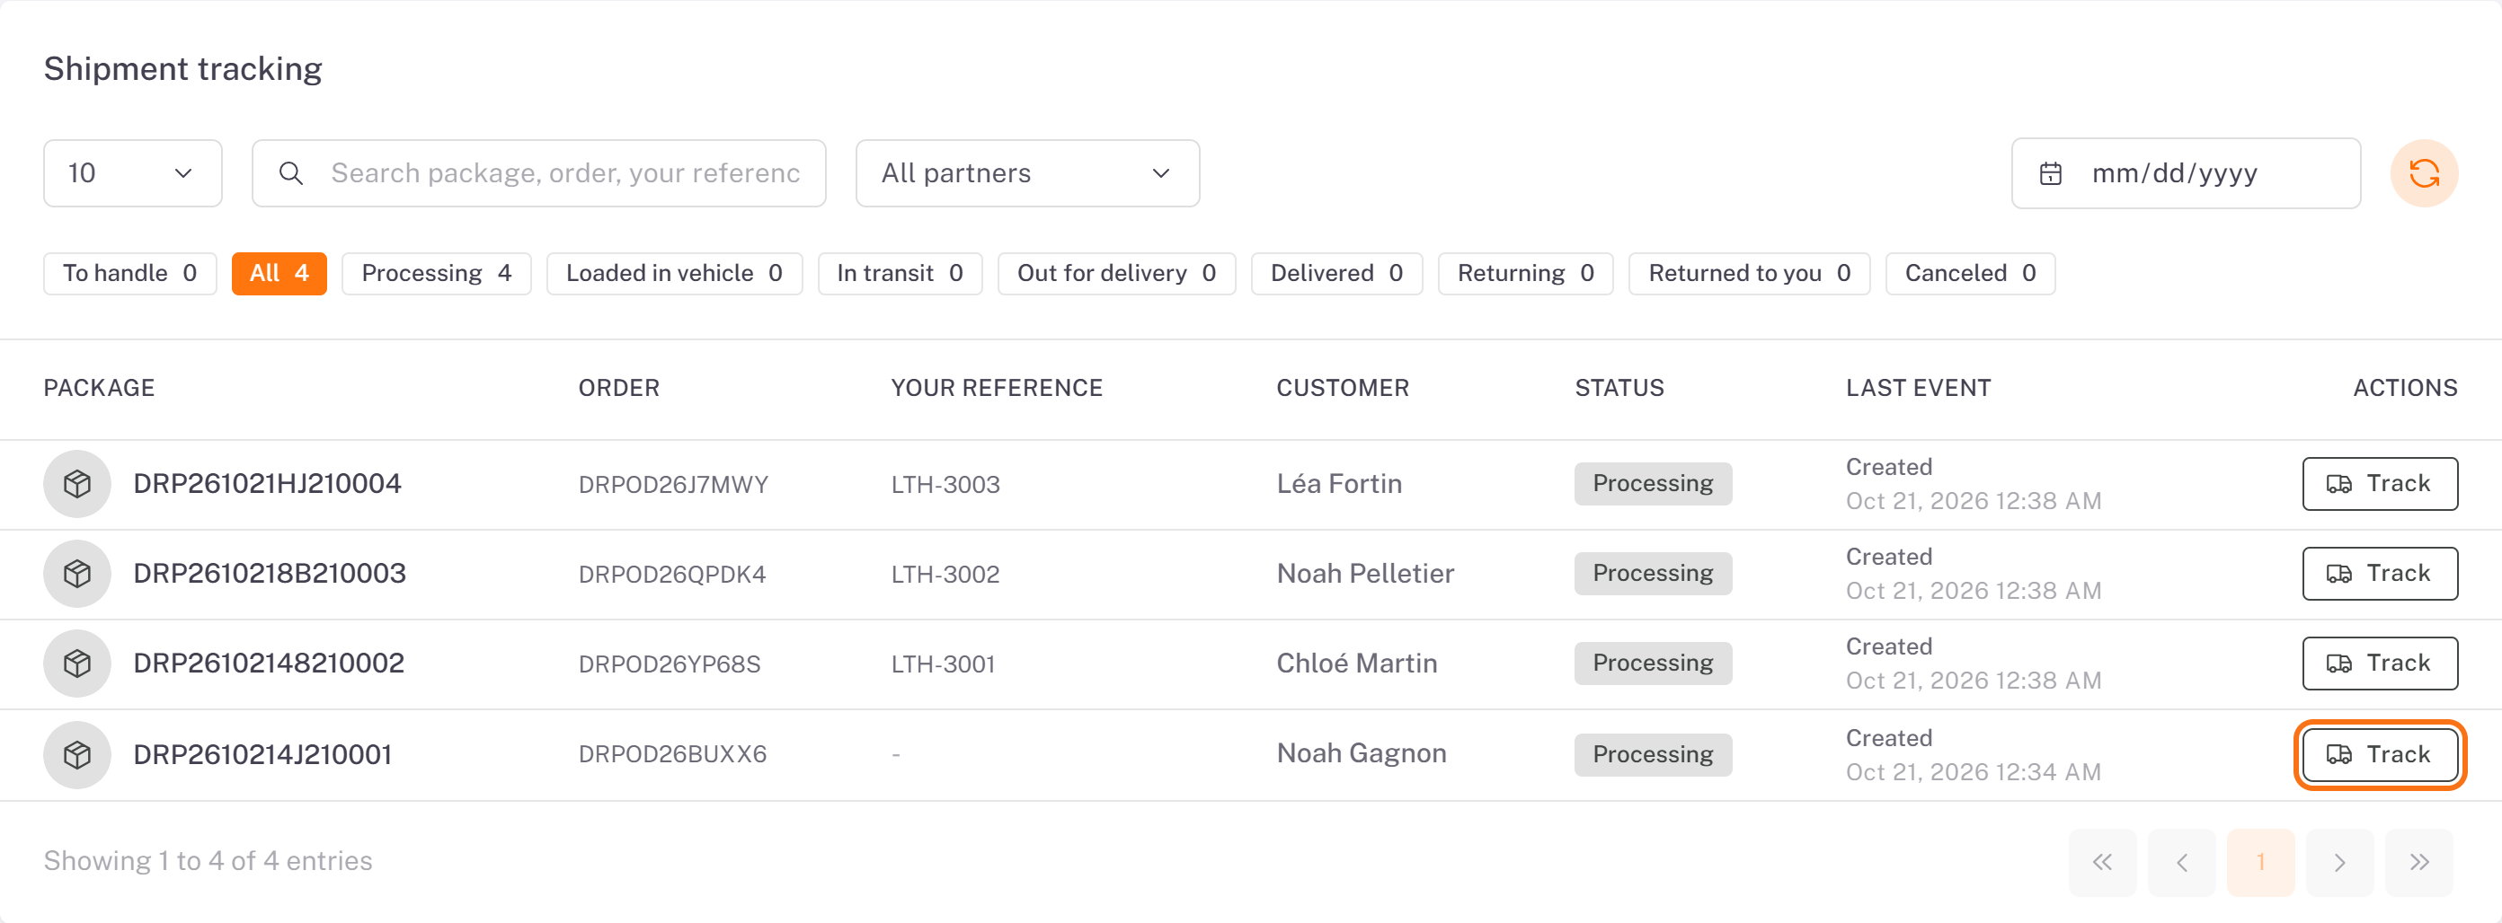Open the All partners dropdown
Screen dimensions: 2502x923
click(1027, 173)
